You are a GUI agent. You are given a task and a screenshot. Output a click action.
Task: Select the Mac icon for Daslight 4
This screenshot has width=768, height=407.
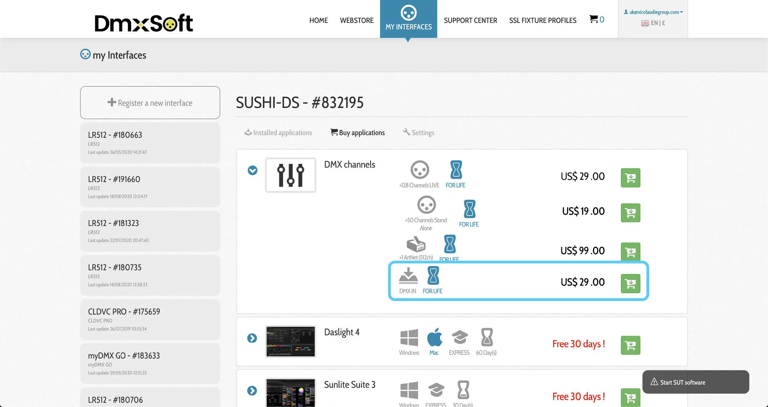(x=434, y=338)
